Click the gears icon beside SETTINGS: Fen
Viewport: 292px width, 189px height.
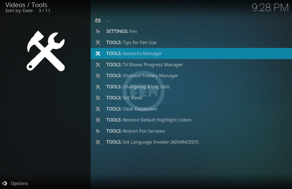pos(98,31)
